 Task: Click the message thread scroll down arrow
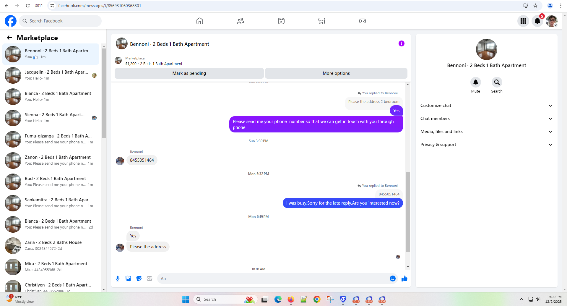pyautogui.click(x=408, y=267)
